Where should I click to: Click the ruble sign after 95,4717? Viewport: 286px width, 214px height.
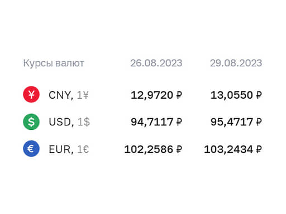tap(259, 122)
